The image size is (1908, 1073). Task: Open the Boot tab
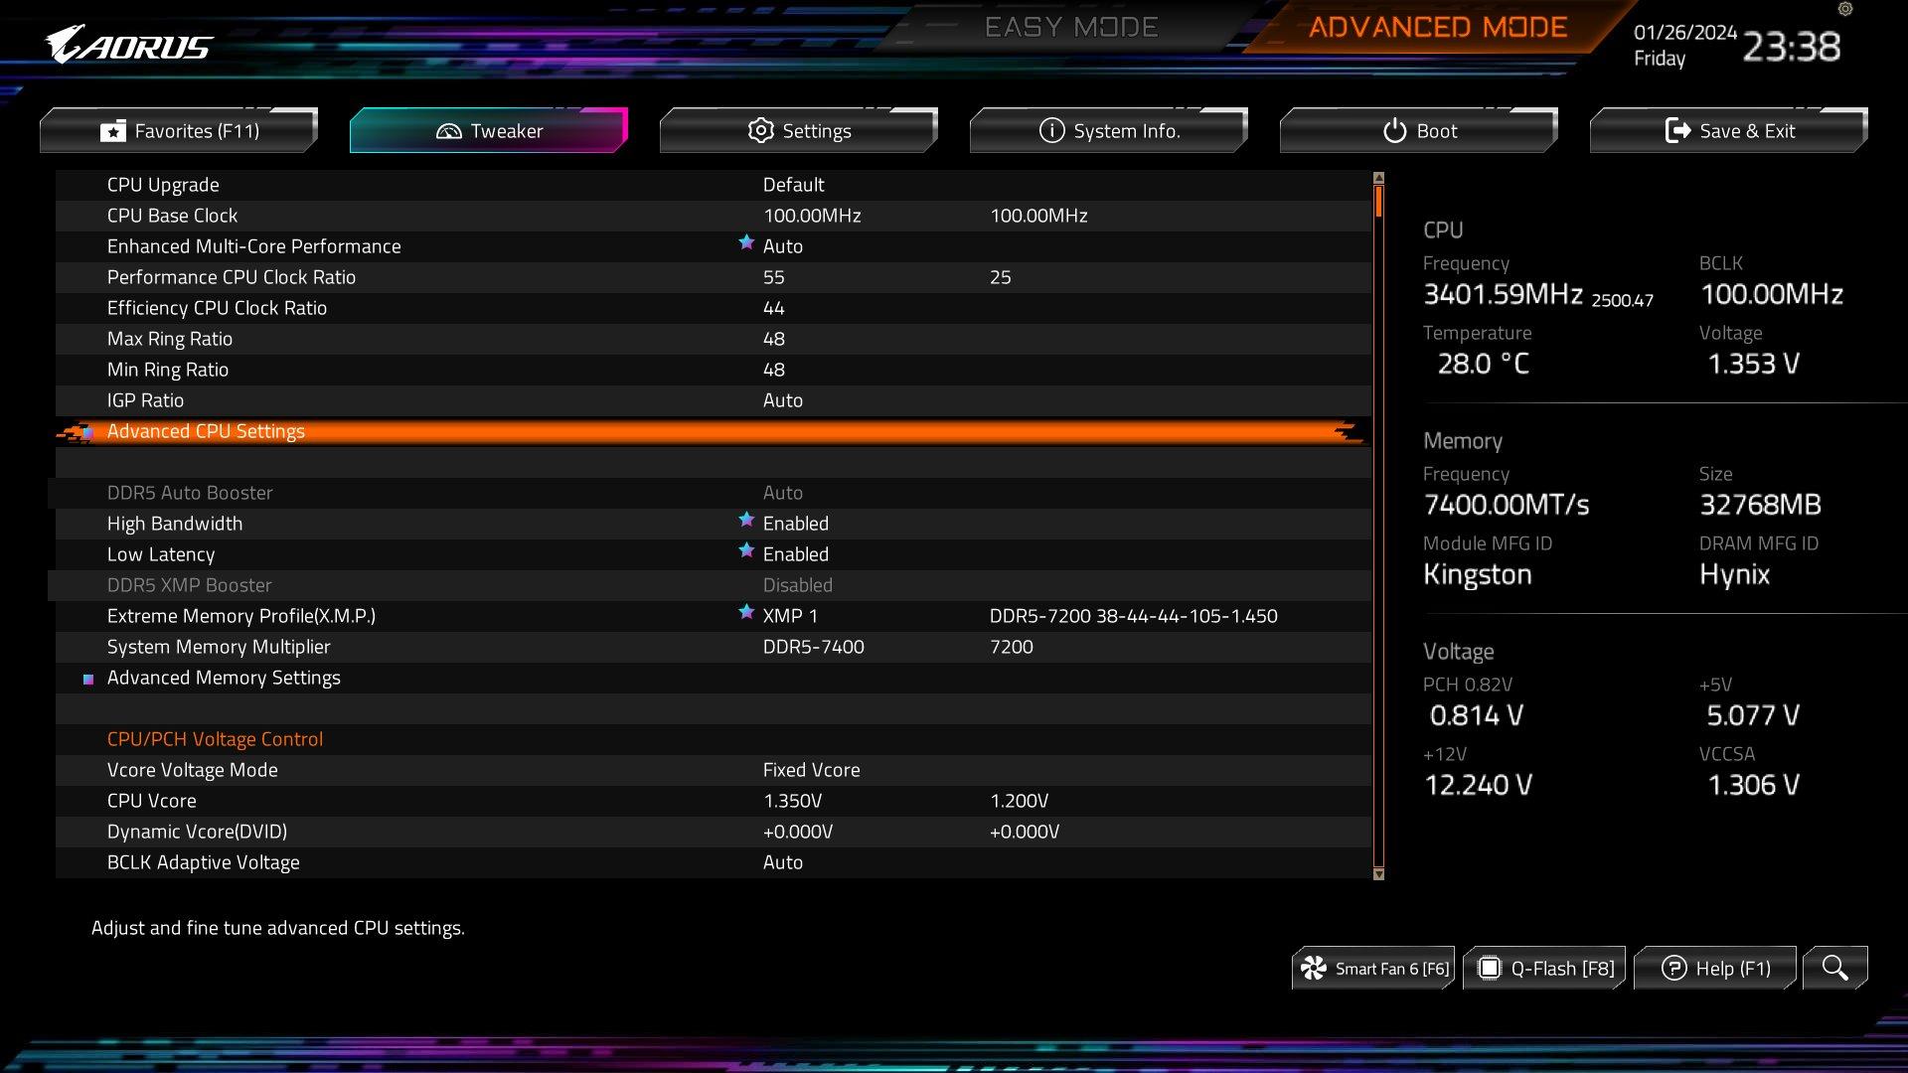(x=1419, y=131)
